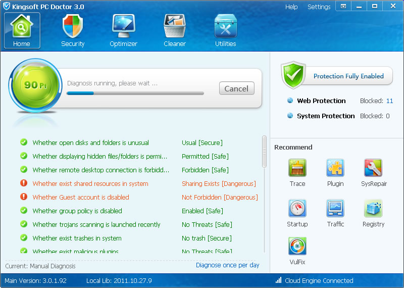Open the title bar dropdown menu button
Image resolution: width=404 pixels, height=288 pixels.
click(343, 6)
